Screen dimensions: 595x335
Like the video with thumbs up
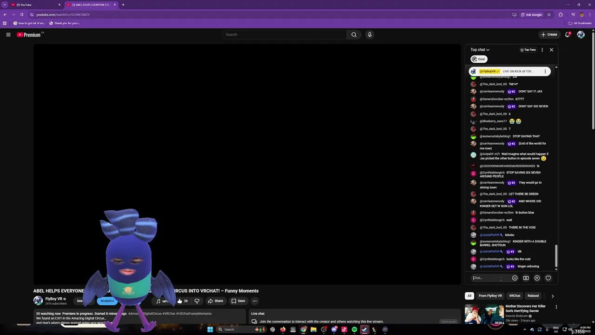(182, 301)
